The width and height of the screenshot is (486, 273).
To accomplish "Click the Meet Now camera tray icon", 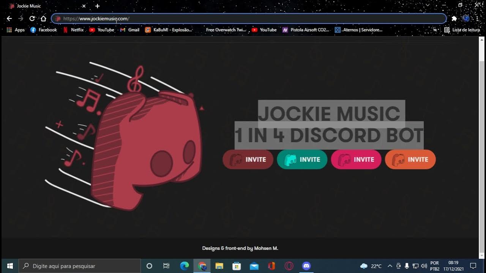I will point(398,266).
